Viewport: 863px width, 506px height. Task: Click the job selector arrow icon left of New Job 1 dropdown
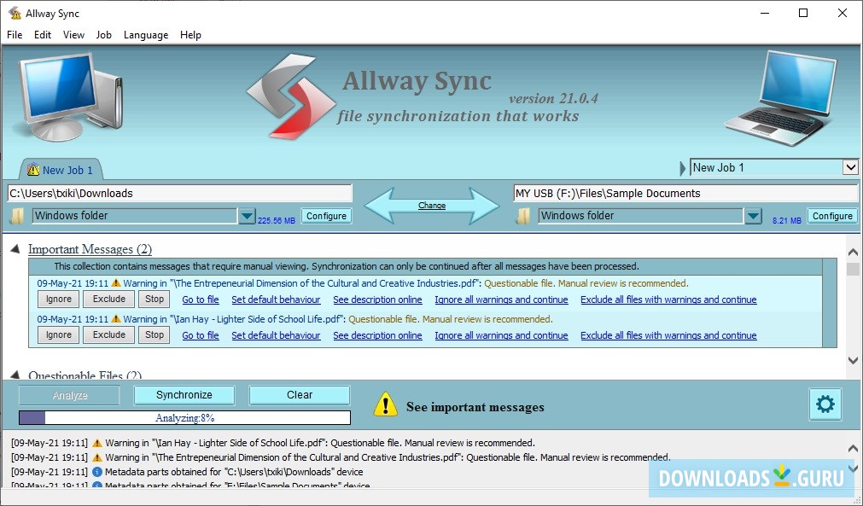coord(683,168)
